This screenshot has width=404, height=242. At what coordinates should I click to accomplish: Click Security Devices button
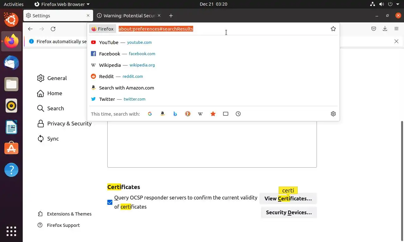[289, 212]
